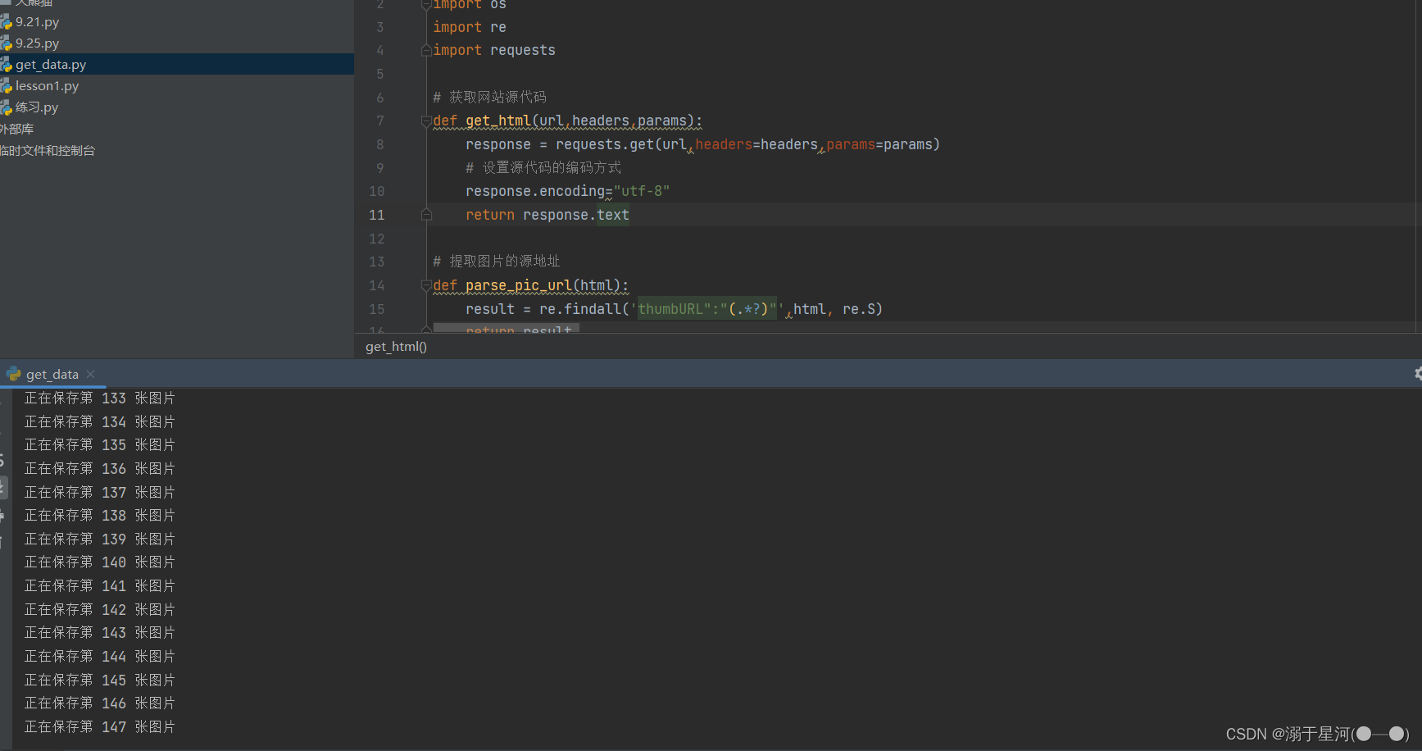This screenshot has height=751, width=1422.
Task: Select line number 10 in the gutter
Action: coord(376,191)
